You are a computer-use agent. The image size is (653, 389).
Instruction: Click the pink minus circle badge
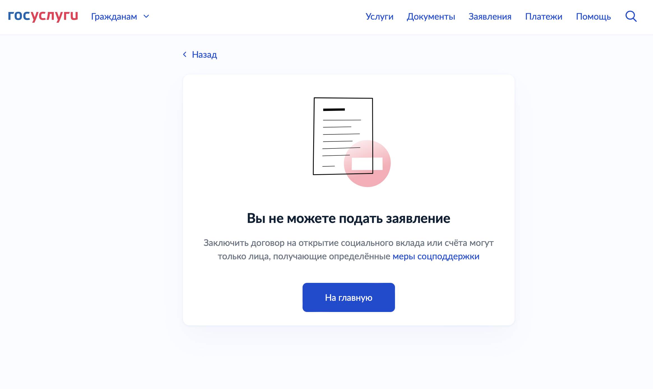click(x=367, y=164)
